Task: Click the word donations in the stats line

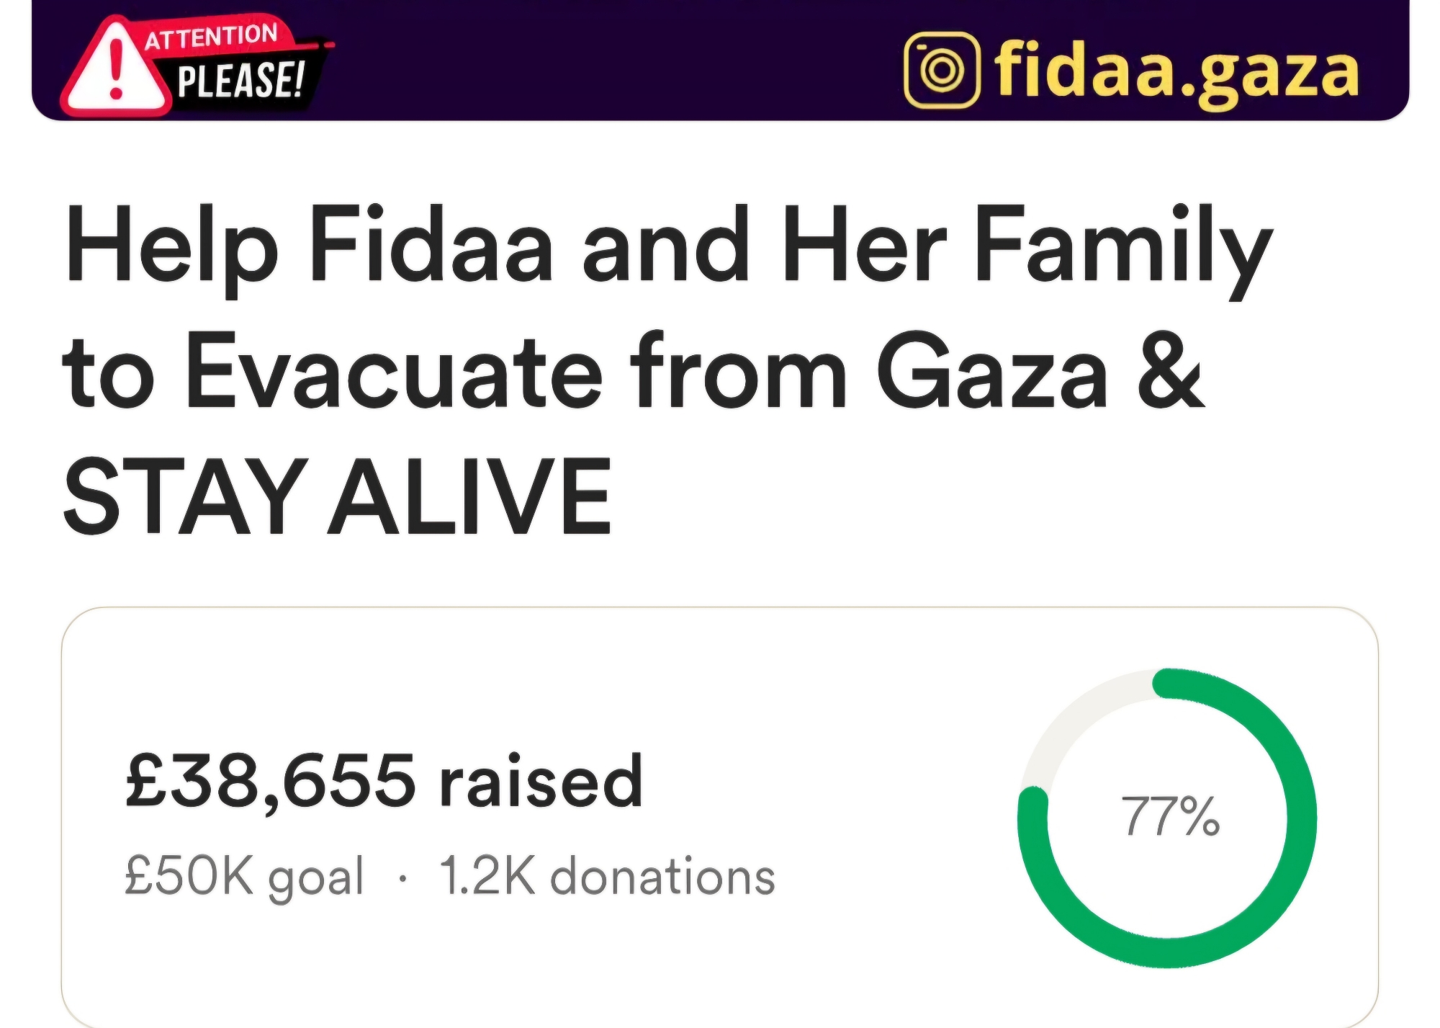Action: [x=663, y=876]
